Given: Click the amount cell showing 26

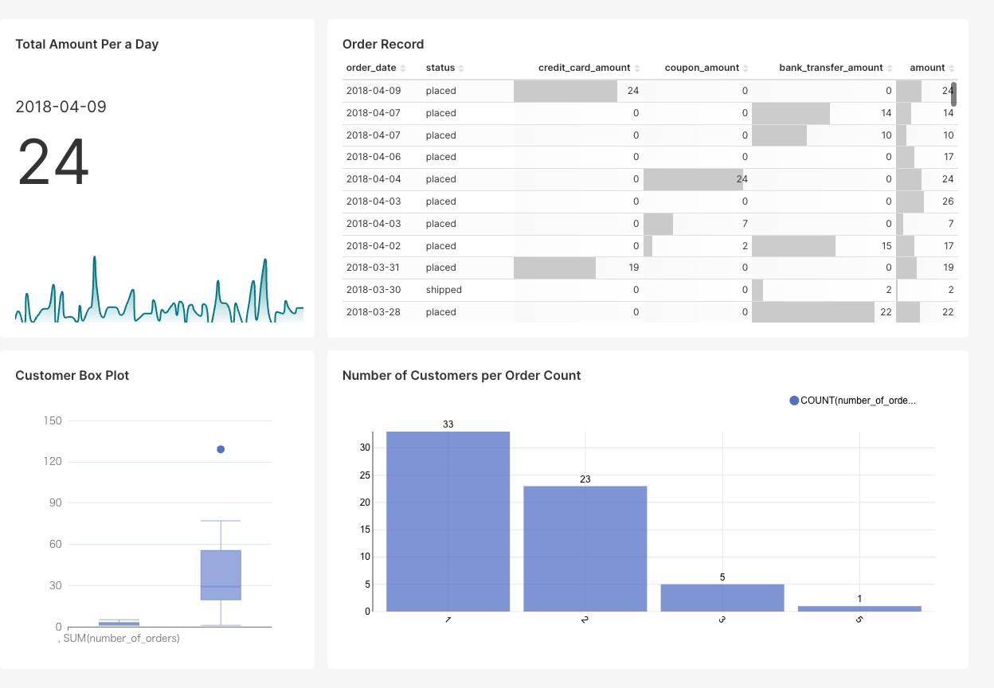Looking at the screenshot, I should pos(926,201).
